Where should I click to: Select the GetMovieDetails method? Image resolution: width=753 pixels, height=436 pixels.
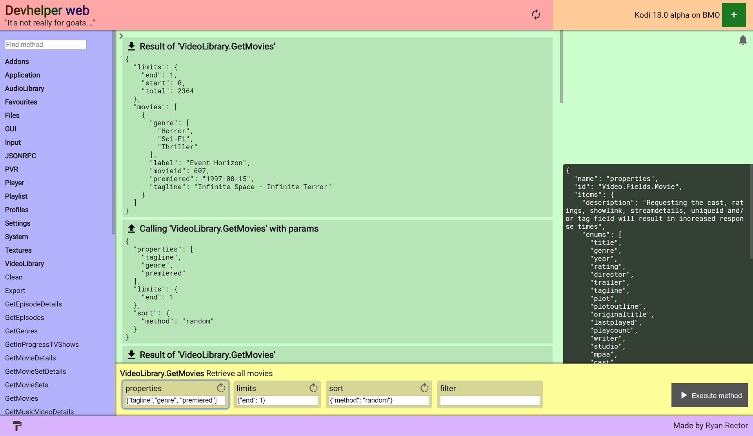click(30, 358)
